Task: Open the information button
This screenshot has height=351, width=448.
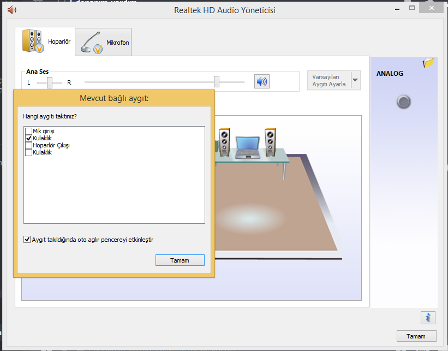Action: click(428, 318)
